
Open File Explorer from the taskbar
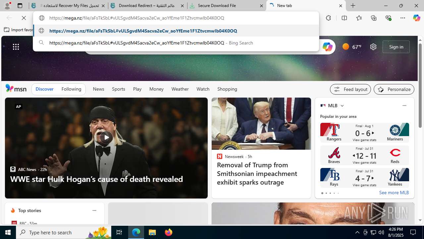[x=152, y=232]
